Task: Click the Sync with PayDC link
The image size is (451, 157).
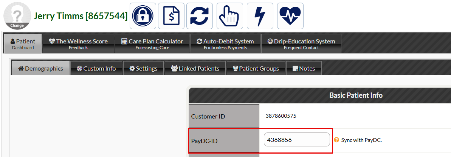Action: coord(361,140)
